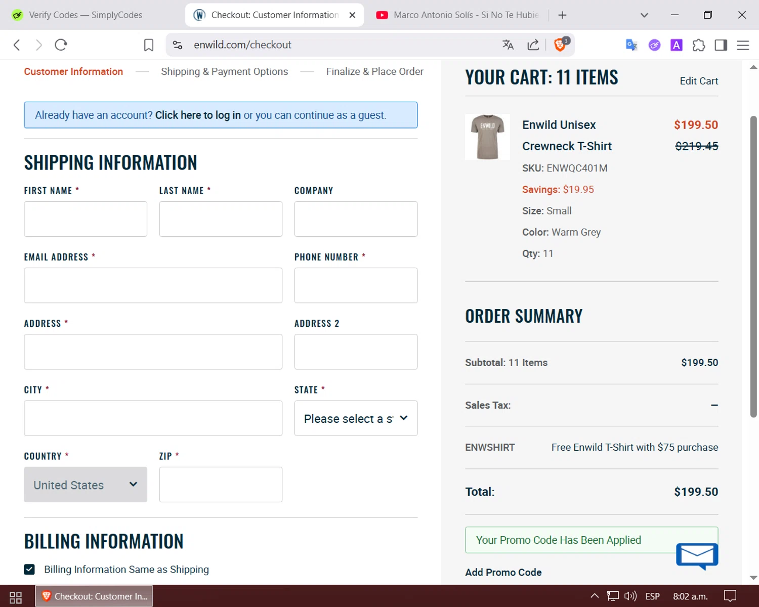Open the Google Translate extension icon

pos(631,45)
